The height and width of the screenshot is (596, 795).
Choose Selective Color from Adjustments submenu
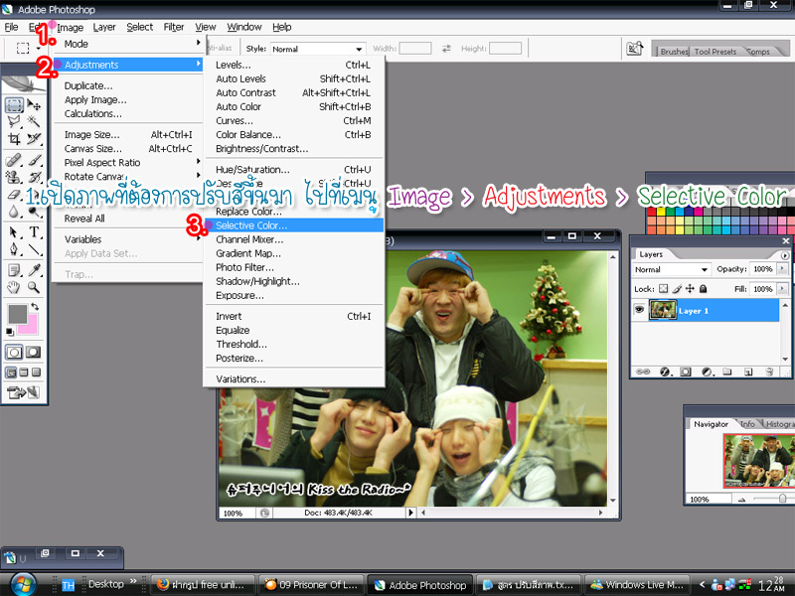pos(294,225)
